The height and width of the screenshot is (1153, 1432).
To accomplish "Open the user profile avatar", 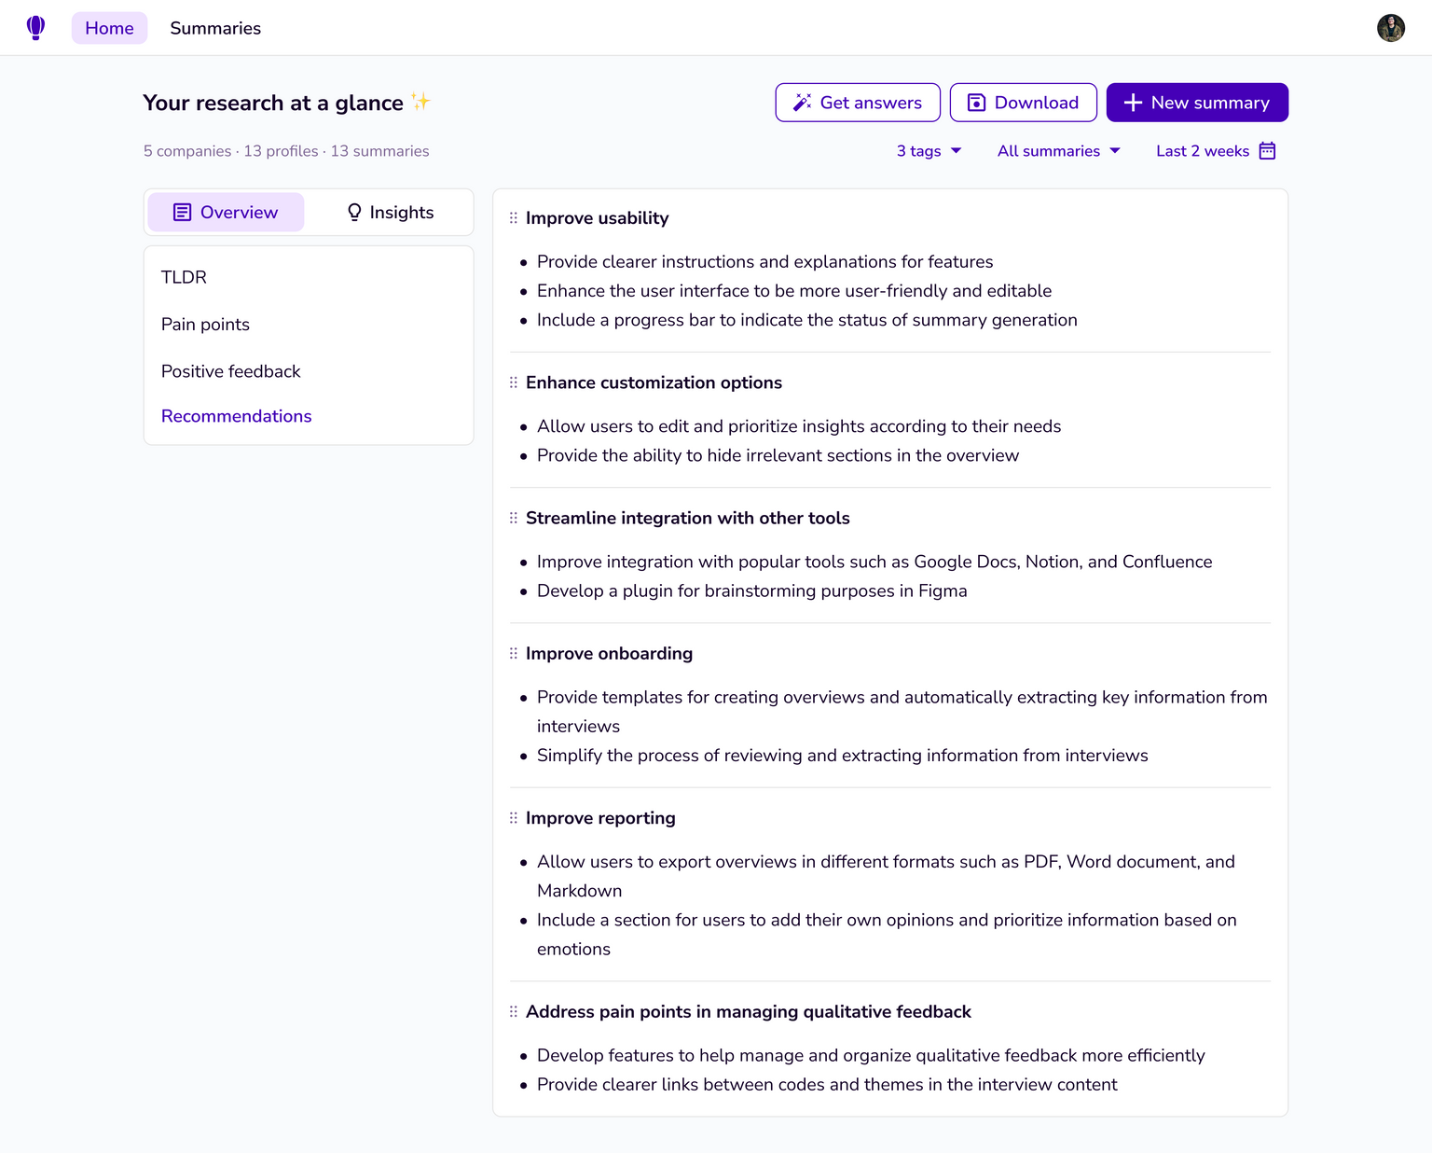I will tap(1390, 28).
